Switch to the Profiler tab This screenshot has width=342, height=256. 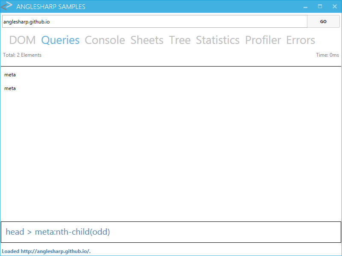263,40
